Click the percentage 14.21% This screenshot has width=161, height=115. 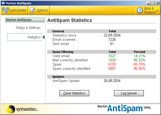(139, 56)
